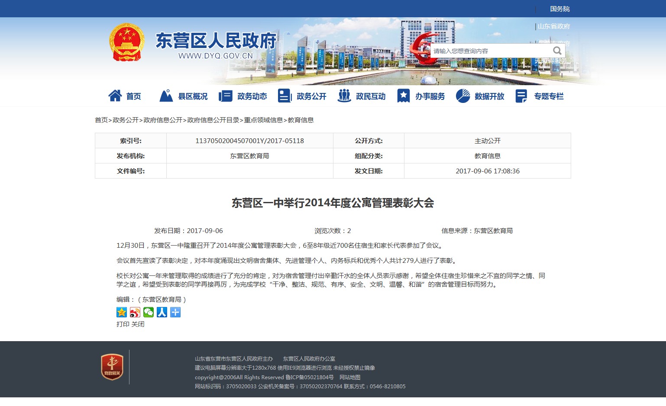Share article via WeChat icon
Image resolution: width=666 pixels, height=406 pixels.
pyautogui.click(x=149, y=312)
